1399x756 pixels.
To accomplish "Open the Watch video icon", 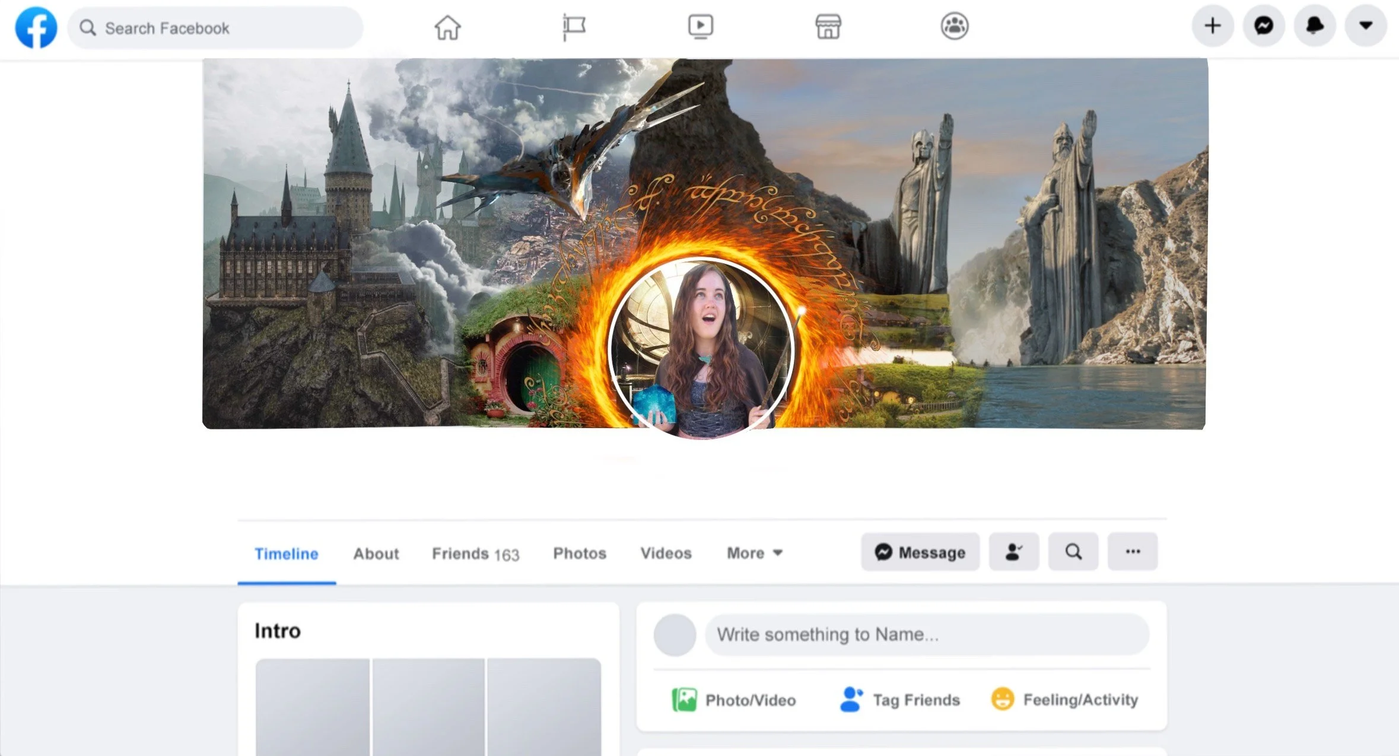I will pyautogui.click(x=701, y=27).
